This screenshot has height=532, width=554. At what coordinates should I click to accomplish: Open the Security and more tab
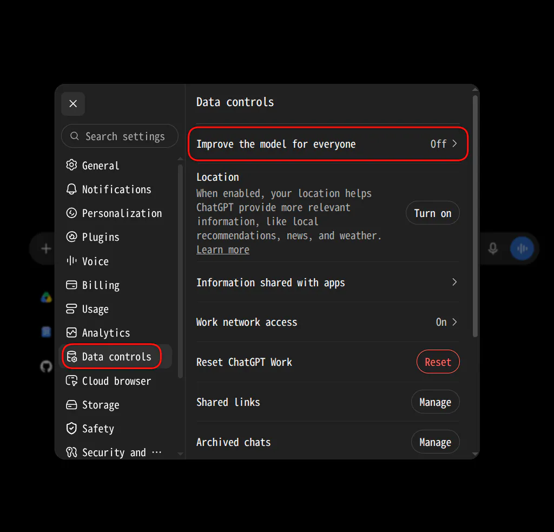pyautogui.click(x=116, y=452)
